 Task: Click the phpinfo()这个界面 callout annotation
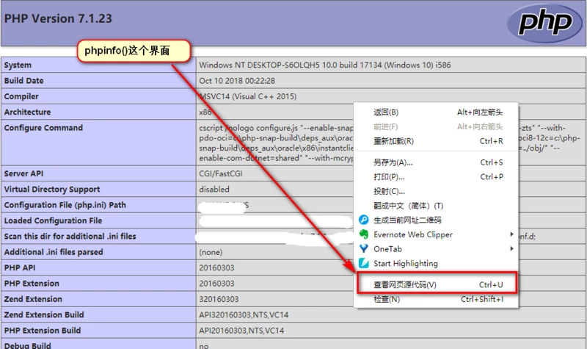(134, 50)
